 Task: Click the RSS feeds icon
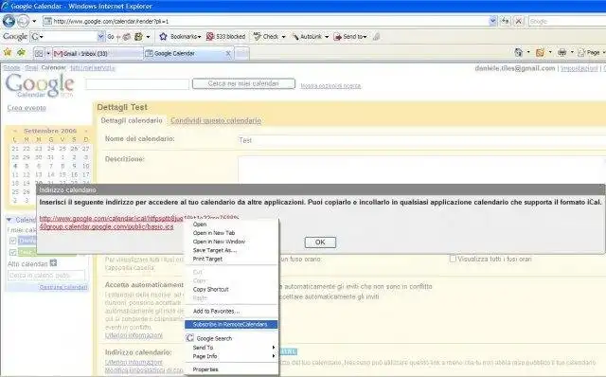point(540,53)
